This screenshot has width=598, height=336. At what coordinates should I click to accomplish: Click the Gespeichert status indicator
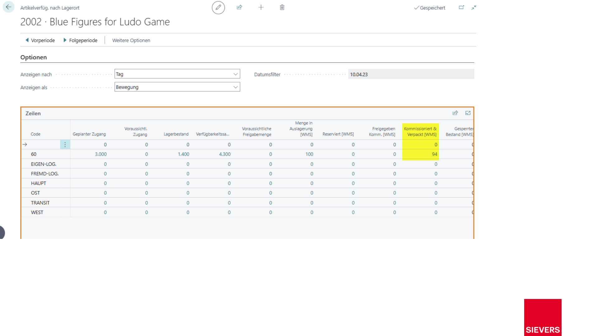(430, 8)
